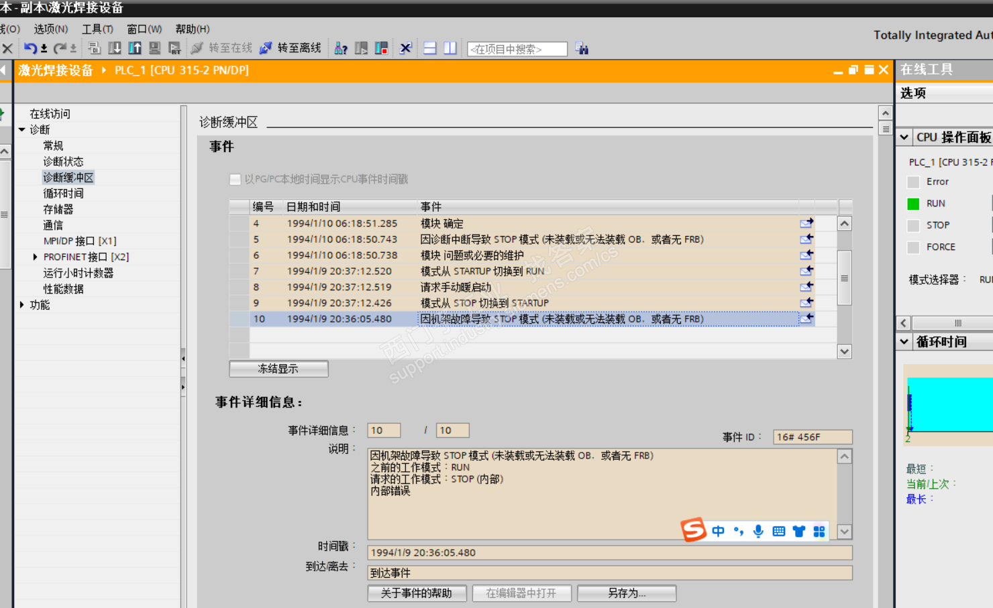Select event row 8 请求手动暖启动
This screenshot has height=608, width=993.
pyautogui.click(x=532, y=287)
